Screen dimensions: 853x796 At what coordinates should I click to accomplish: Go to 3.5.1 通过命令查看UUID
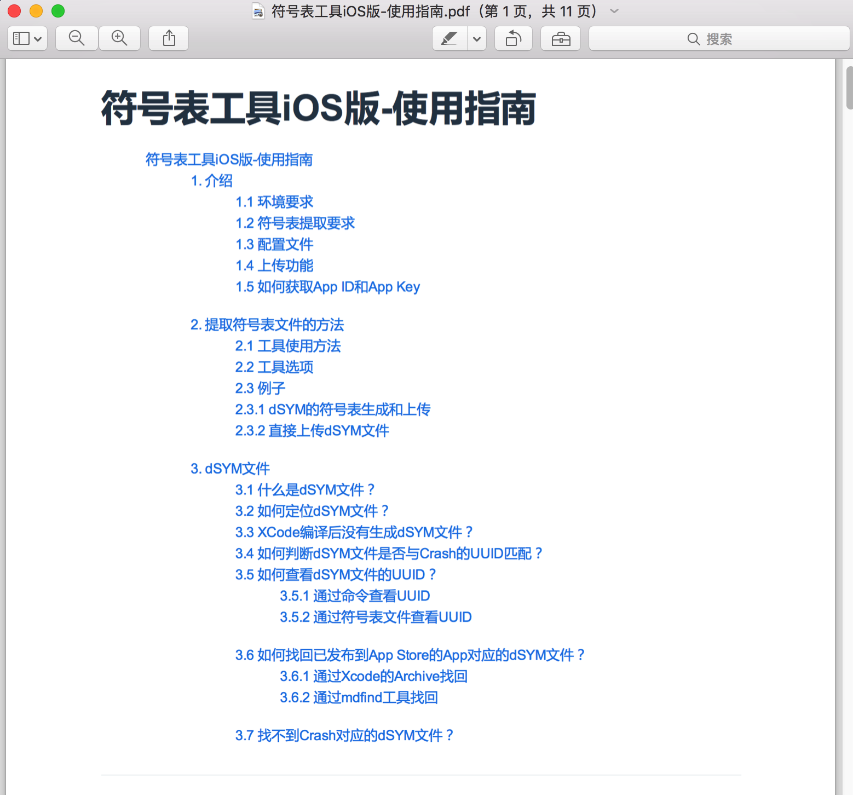(x=355, y=596)
